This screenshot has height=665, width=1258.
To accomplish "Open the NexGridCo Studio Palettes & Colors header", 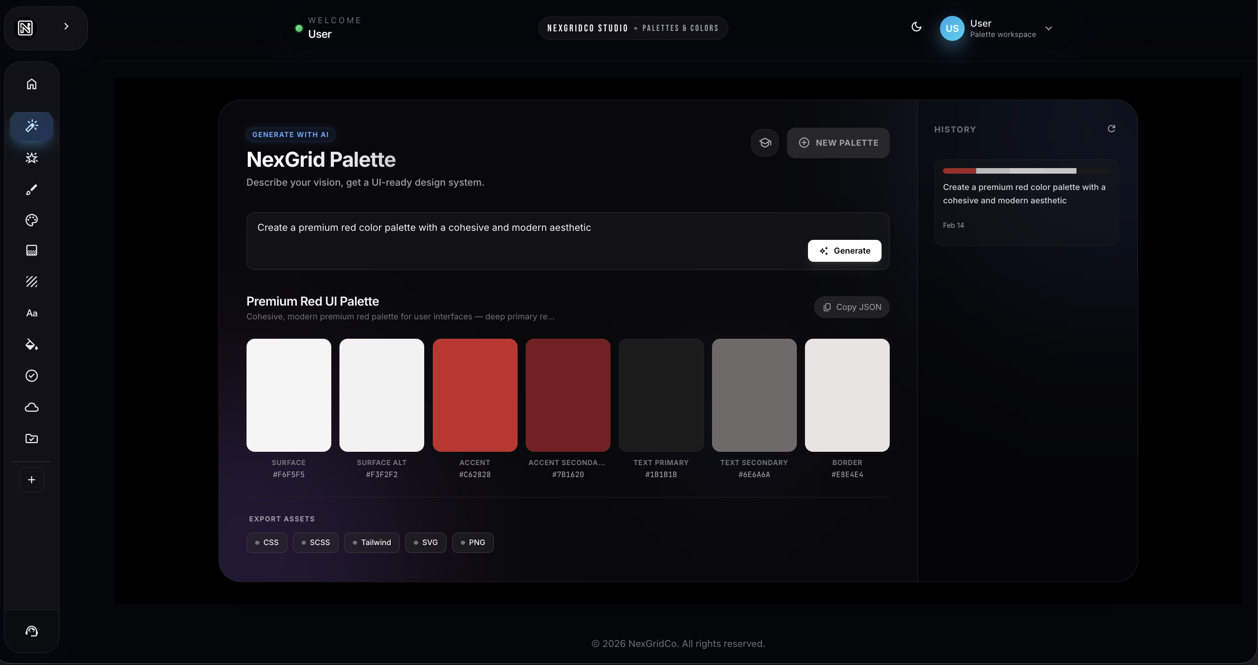I will pyautogui.click(x=633, y=28).
